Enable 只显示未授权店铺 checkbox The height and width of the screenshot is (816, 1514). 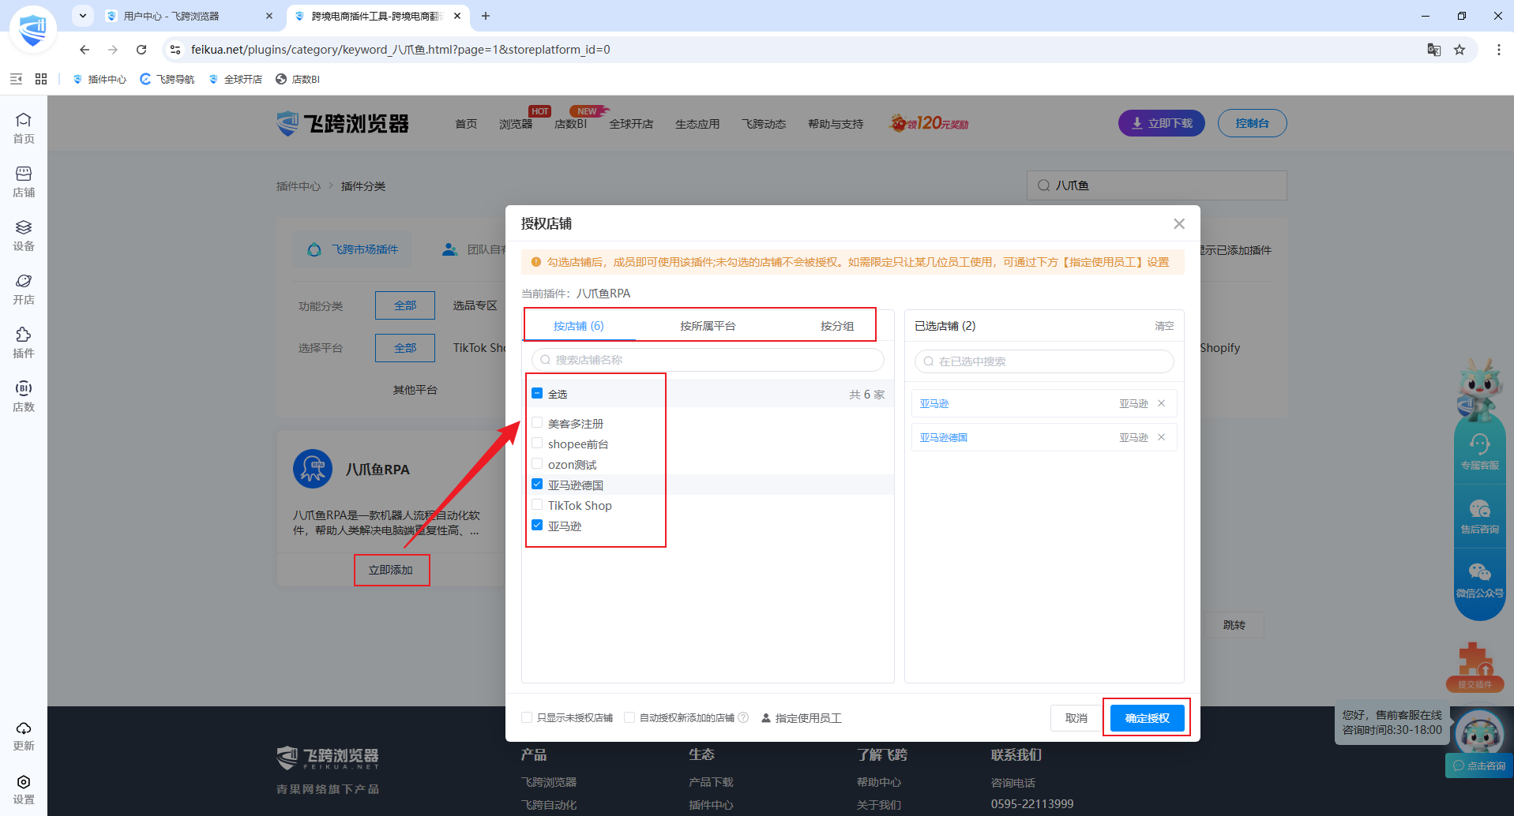(527, 717)
